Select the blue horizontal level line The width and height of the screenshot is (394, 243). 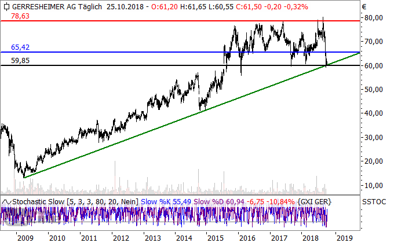click(180, 52)
